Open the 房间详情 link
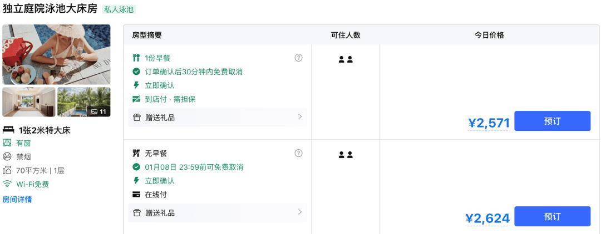601x234 pixels. point(17,199)
